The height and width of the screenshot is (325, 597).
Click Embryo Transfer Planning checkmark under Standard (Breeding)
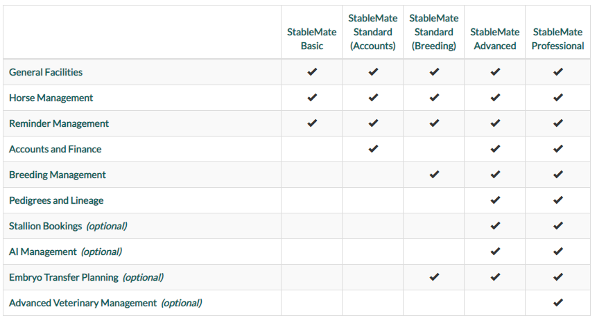[x=434, y=277]
